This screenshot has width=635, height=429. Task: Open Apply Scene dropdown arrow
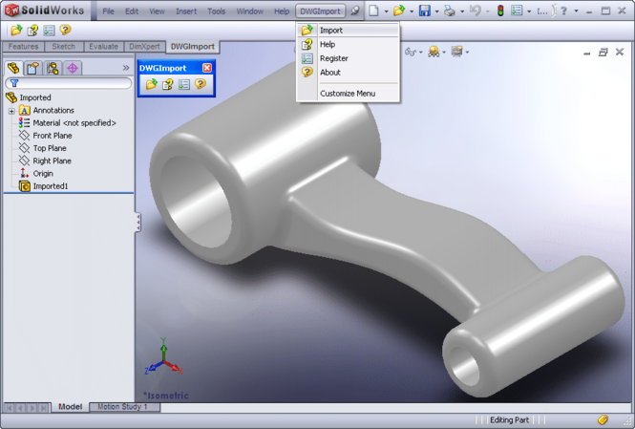[444, 53]
